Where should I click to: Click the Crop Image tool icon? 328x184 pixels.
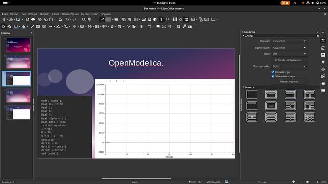178,26
